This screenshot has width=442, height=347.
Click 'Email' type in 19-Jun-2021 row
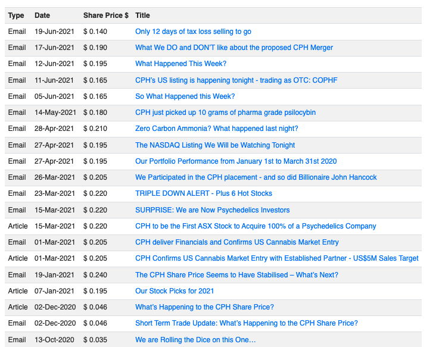17,32
